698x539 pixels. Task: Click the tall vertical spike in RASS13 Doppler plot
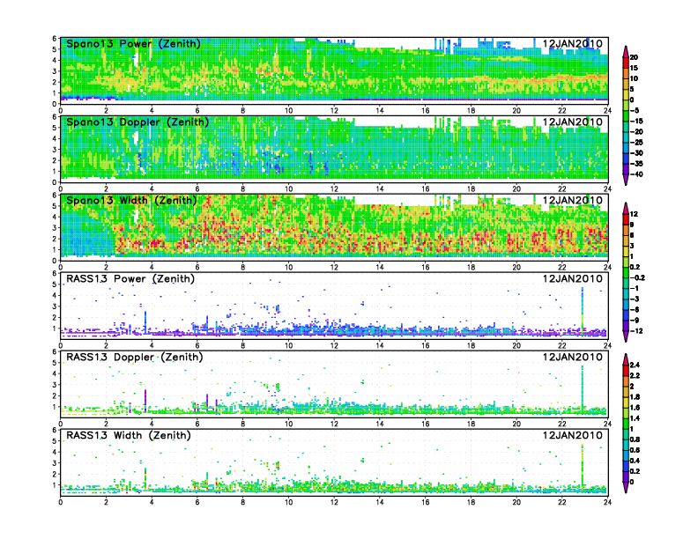(x=583, y=388)
